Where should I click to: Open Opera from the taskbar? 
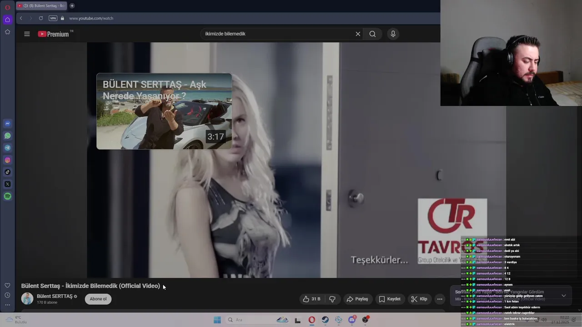[311, 320]
